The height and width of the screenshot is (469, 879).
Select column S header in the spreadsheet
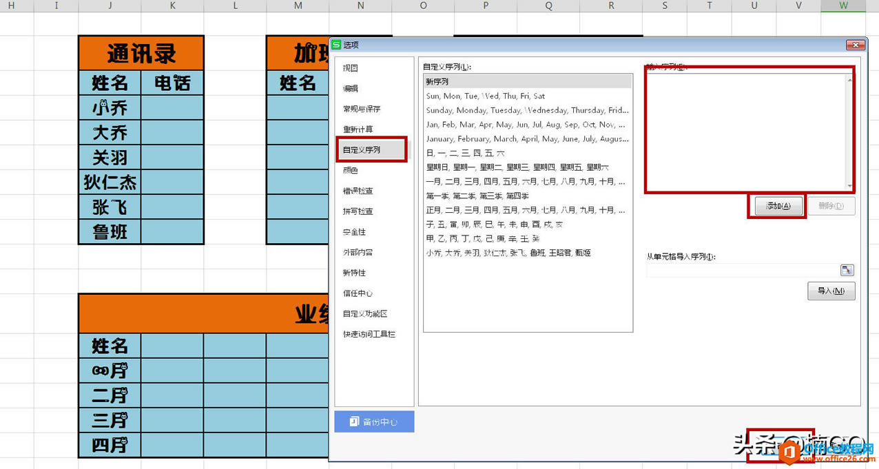[665, 6]
